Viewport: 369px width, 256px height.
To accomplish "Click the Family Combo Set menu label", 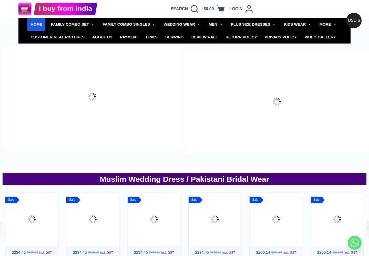I will coord(70,24).
